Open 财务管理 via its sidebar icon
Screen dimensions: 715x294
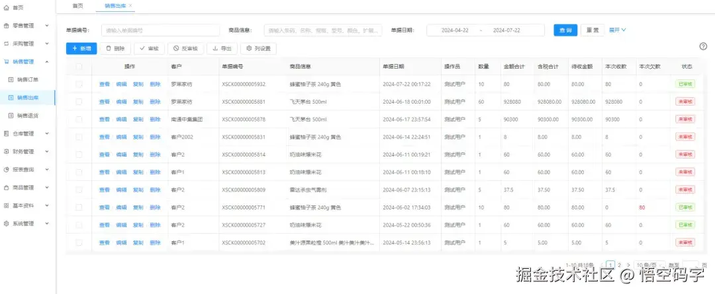7,151
